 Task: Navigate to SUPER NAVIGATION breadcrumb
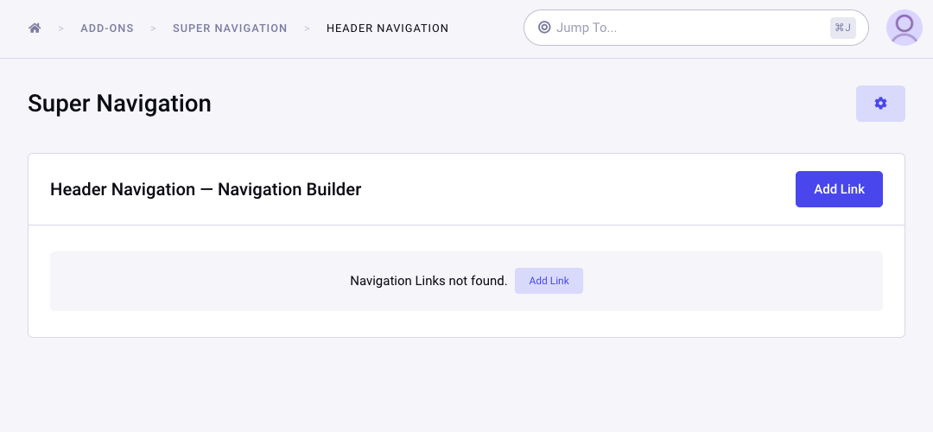tap(230, 28)
